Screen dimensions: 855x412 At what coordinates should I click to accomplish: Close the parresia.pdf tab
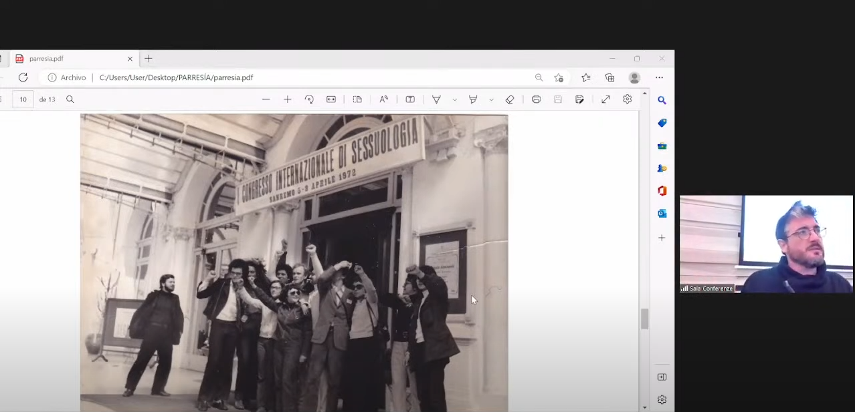click(x=130, y=59)
